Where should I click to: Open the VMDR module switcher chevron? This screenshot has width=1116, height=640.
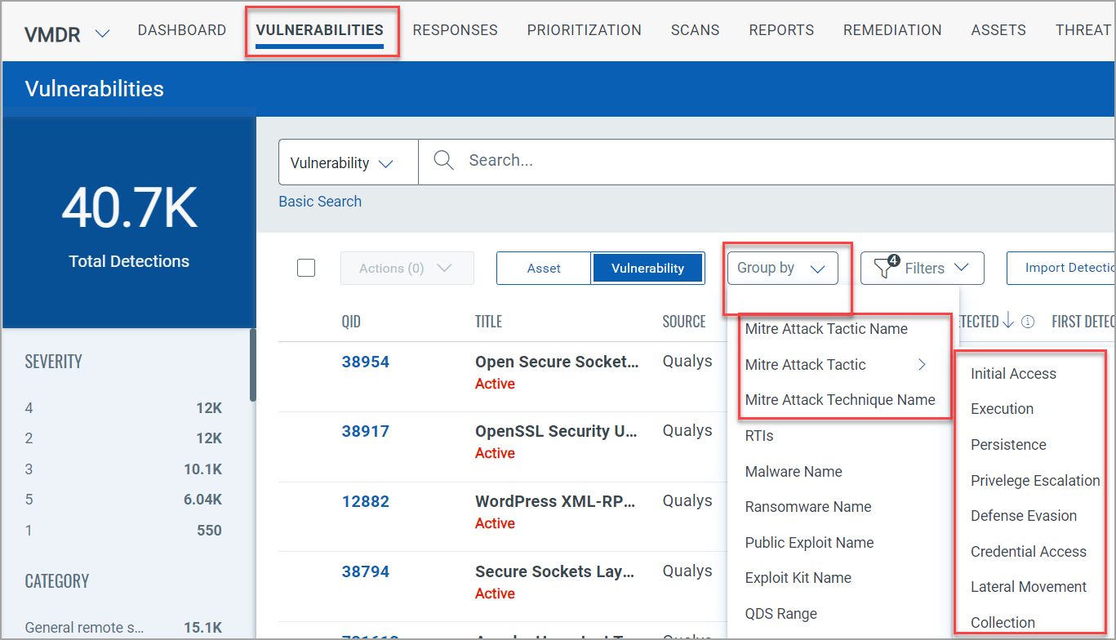coord(102,33)
